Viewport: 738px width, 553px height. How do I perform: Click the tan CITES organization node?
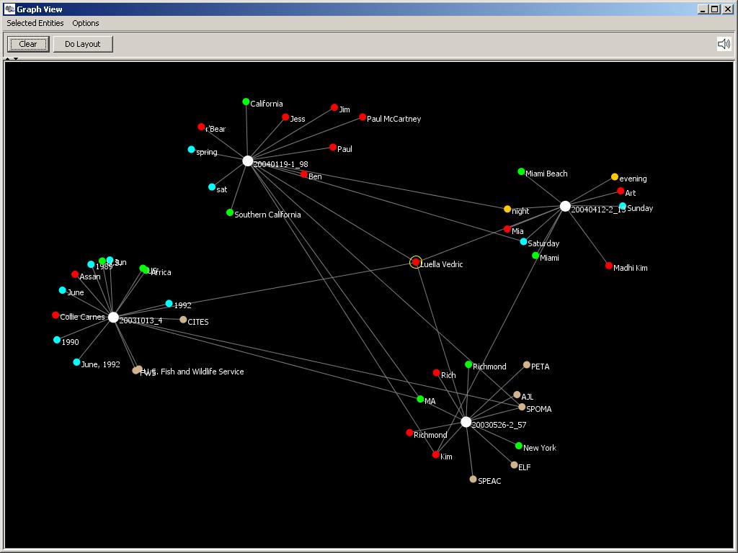[x=183, y=320]
